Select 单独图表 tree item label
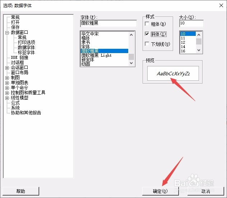Screen dimensions: 227x198 pos(19,82)
